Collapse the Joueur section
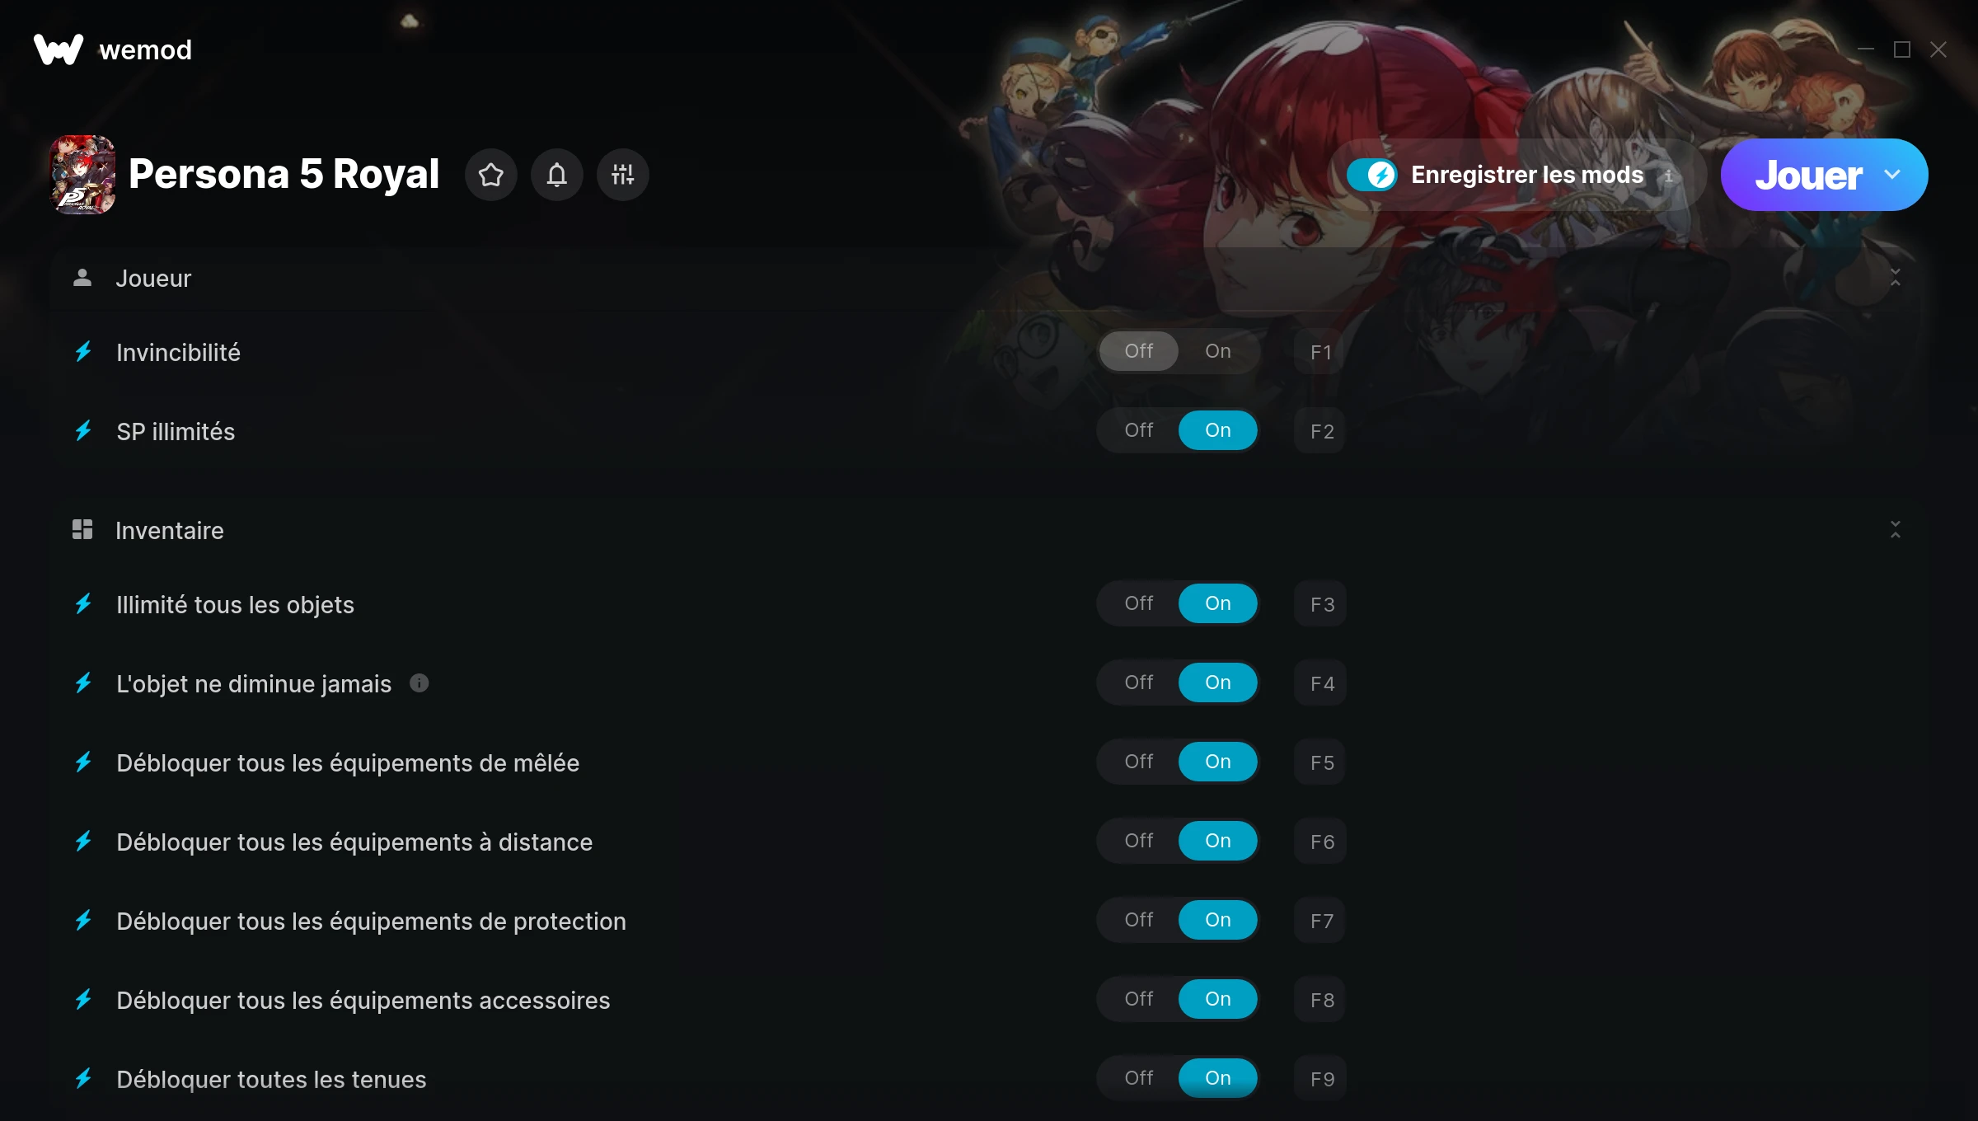This screenshot has width=1978, height=1121. [1896, 278]
